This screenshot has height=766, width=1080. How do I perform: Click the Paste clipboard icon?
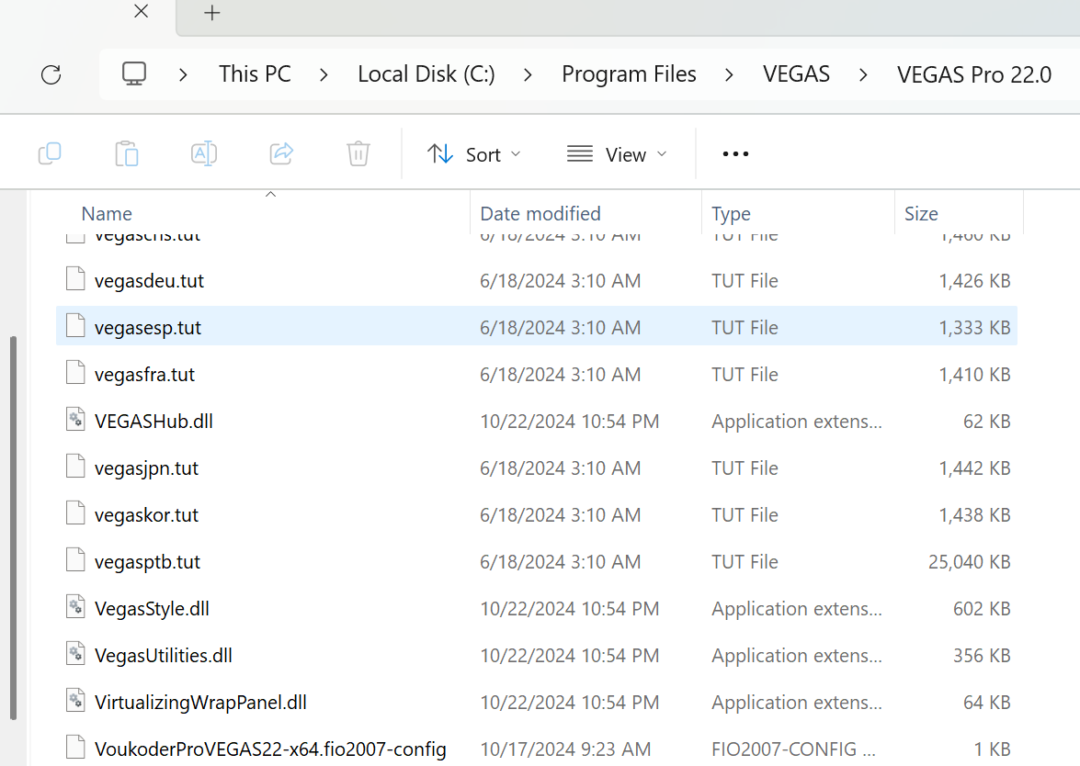click(x=127, y=153)
